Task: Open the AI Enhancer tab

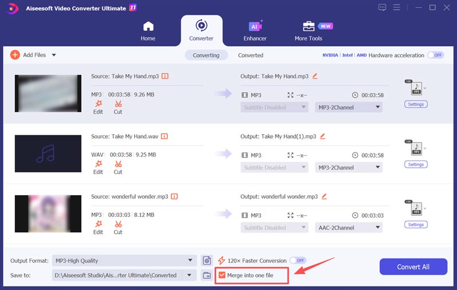Action: coord(255,31)
